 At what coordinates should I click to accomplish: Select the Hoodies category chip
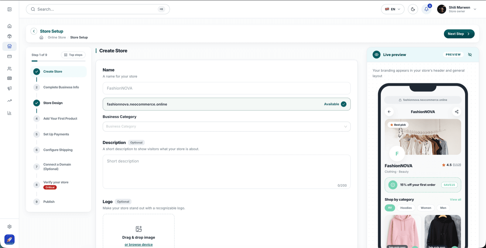406,208
